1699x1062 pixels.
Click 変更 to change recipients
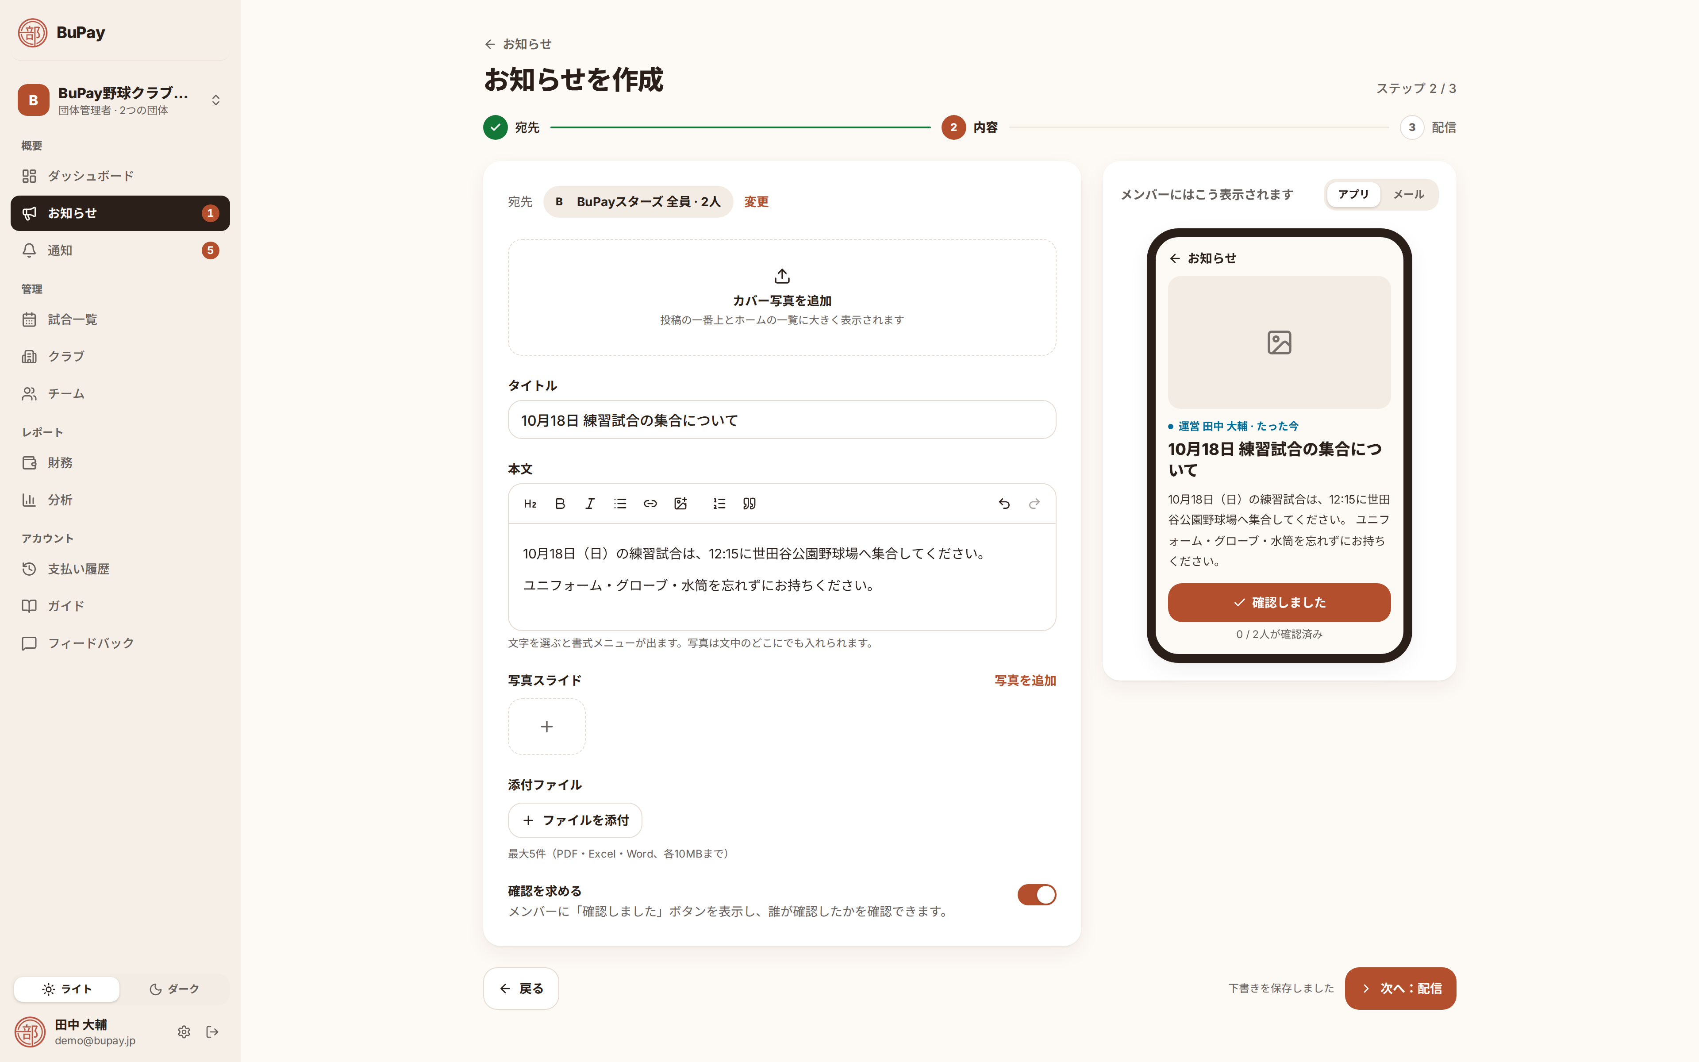tap(756, 202)
